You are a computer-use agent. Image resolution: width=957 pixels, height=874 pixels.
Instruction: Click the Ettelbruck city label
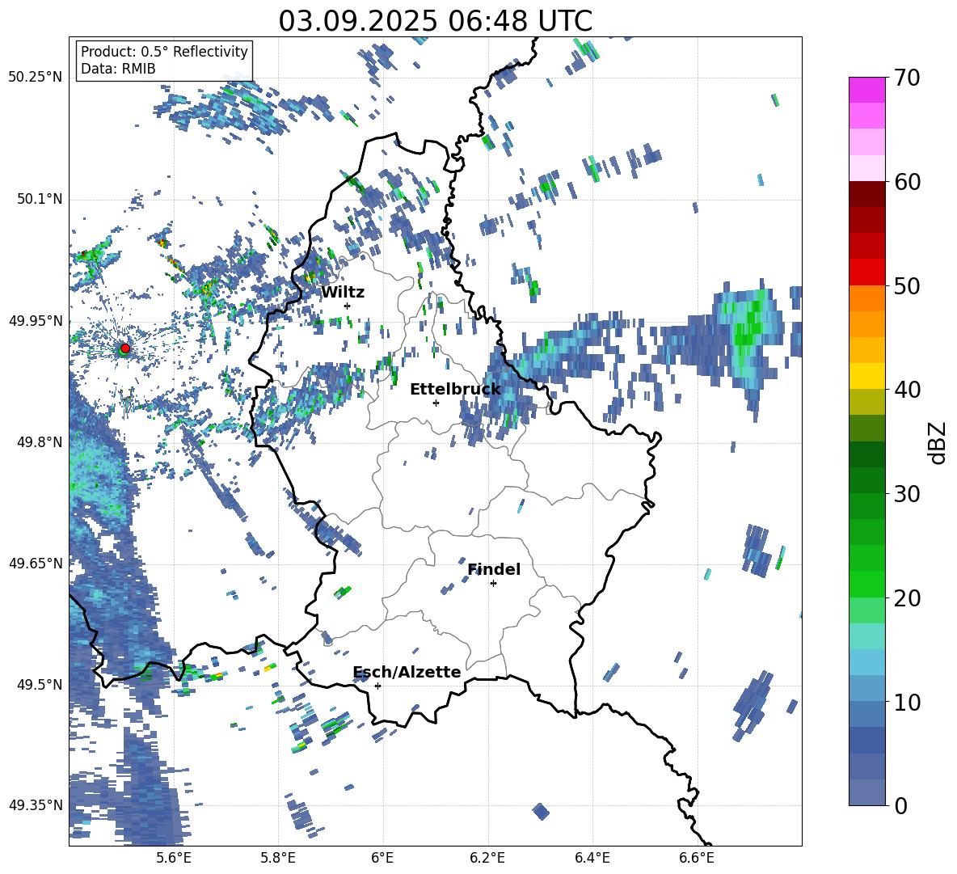tap(455, 389)
